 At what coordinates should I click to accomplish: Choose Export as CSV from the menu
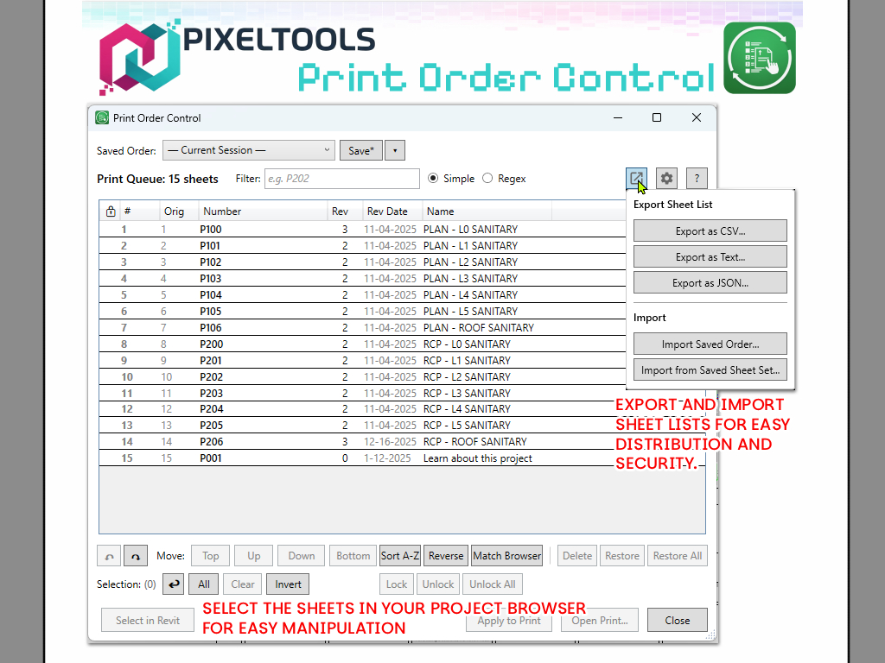click(710, 231)
